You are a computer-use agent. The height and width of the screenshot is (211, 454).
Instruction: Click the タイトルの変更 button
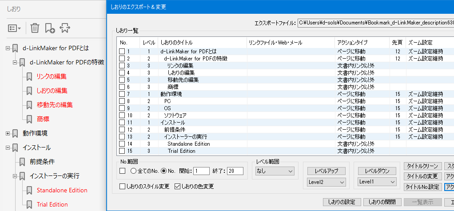[423, 176]
